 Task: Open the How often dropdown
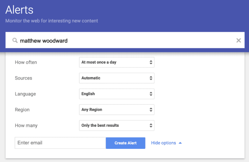click(117, 62)
